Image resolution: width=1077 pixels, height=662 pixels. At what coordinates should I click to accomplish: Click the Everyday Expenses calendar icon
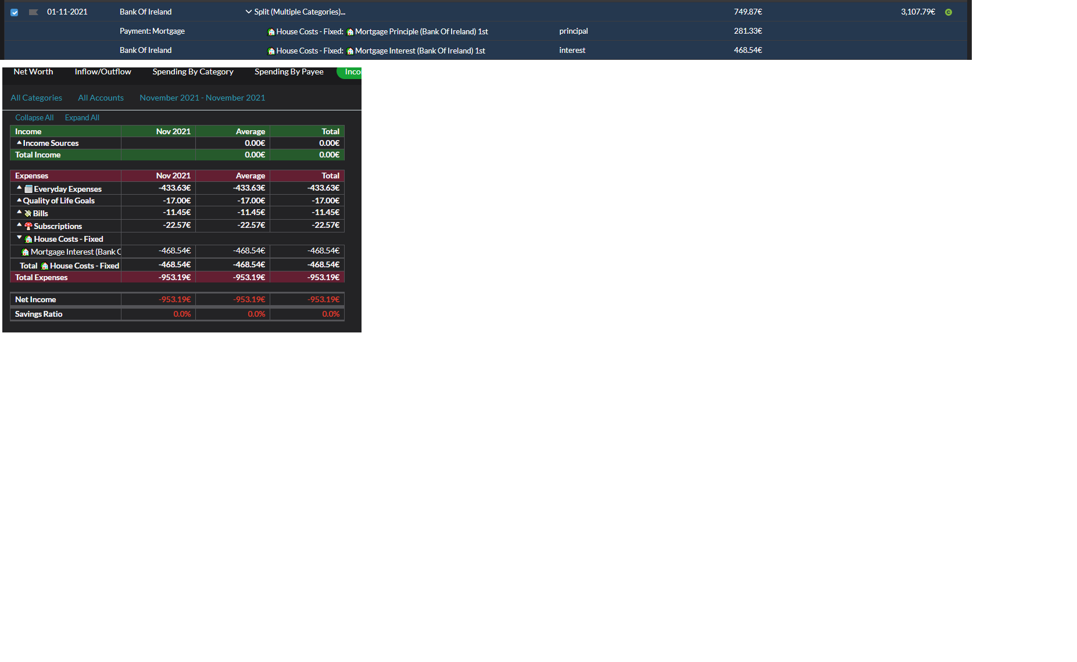coord(28,189)
